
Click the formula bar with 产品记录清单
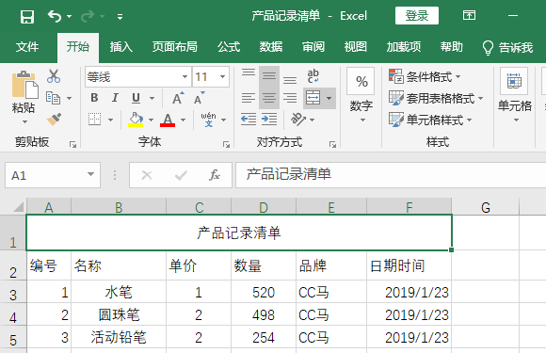(391, 175)
